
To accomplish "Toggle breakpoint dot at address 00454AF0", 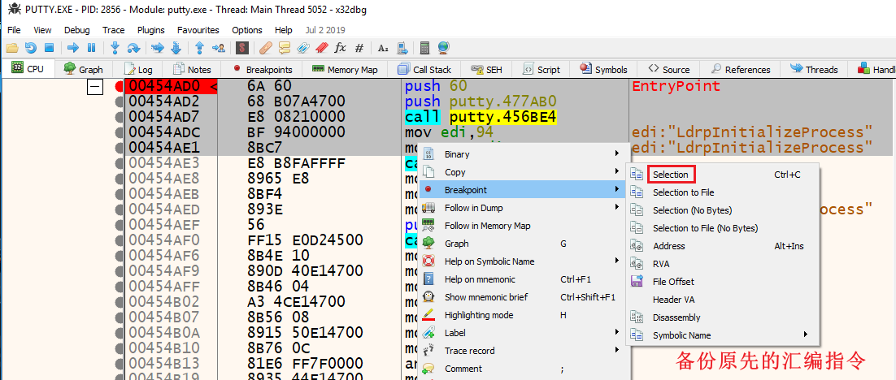I will pyautogui.click(x=120, y=241).
